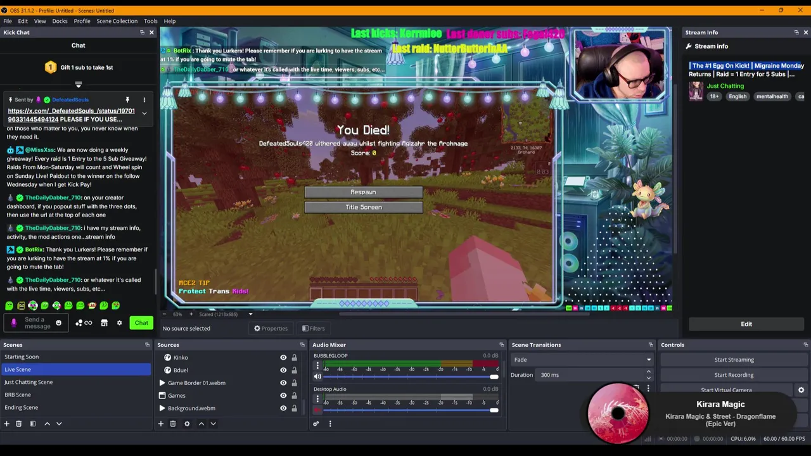Open source properties gear in Sources toolbar
Image resolution: width=811 pixels, height=456 pixels.
coord(187,424)
